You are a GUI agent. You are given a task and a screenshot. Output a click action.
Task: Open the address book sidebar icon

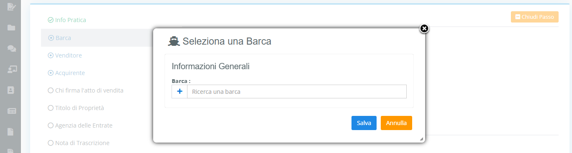[11, 90]
